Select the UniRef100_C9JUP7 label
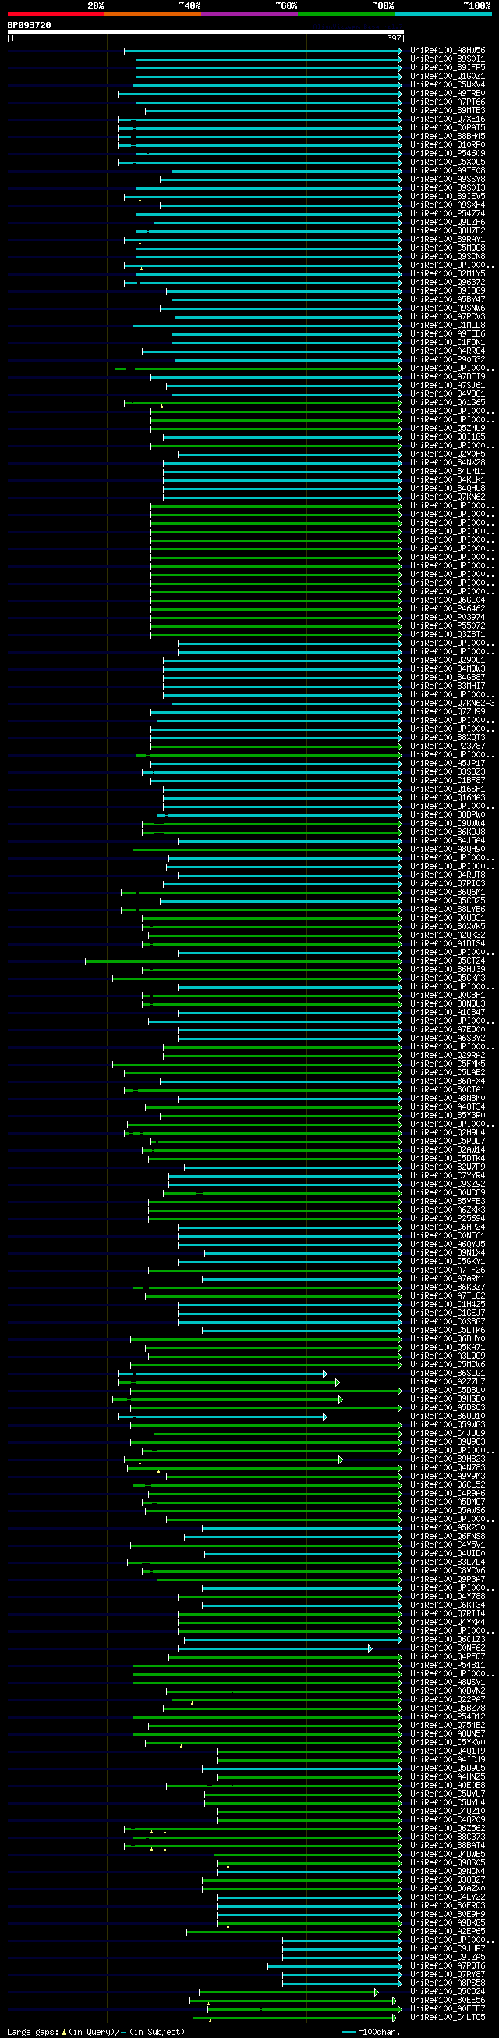499x2038 pixels. tap(448, 1950)
